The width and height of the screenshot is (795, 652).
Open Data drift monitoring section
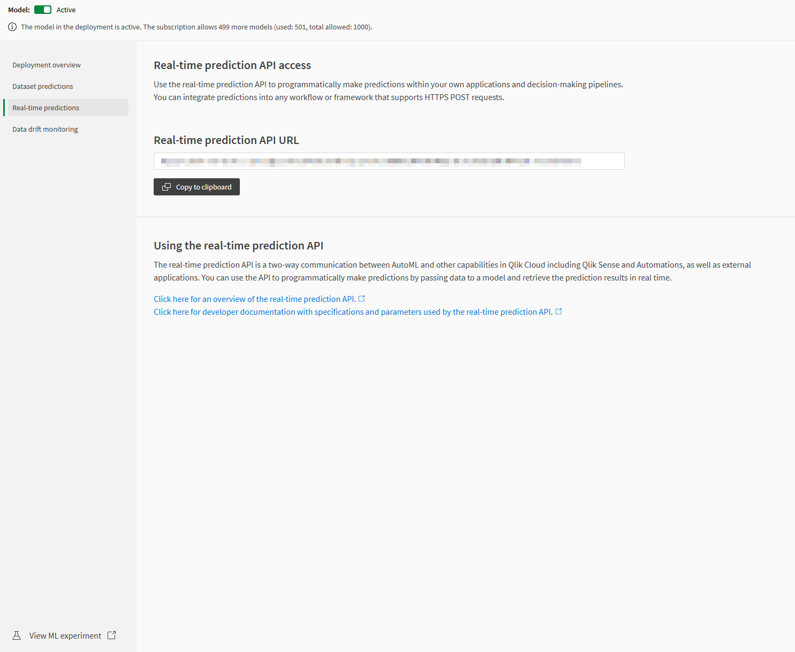click(46, 129)
